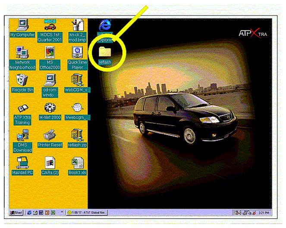
Task: Click the Start button on taskbar
Action: tap(17, 213)
